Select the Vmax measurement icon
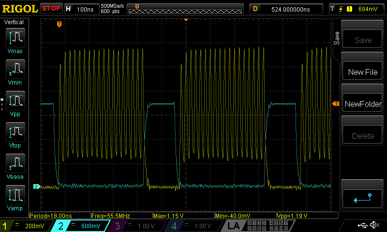The width and height of the screenshot is (387, 232). (x=15, y=41)
